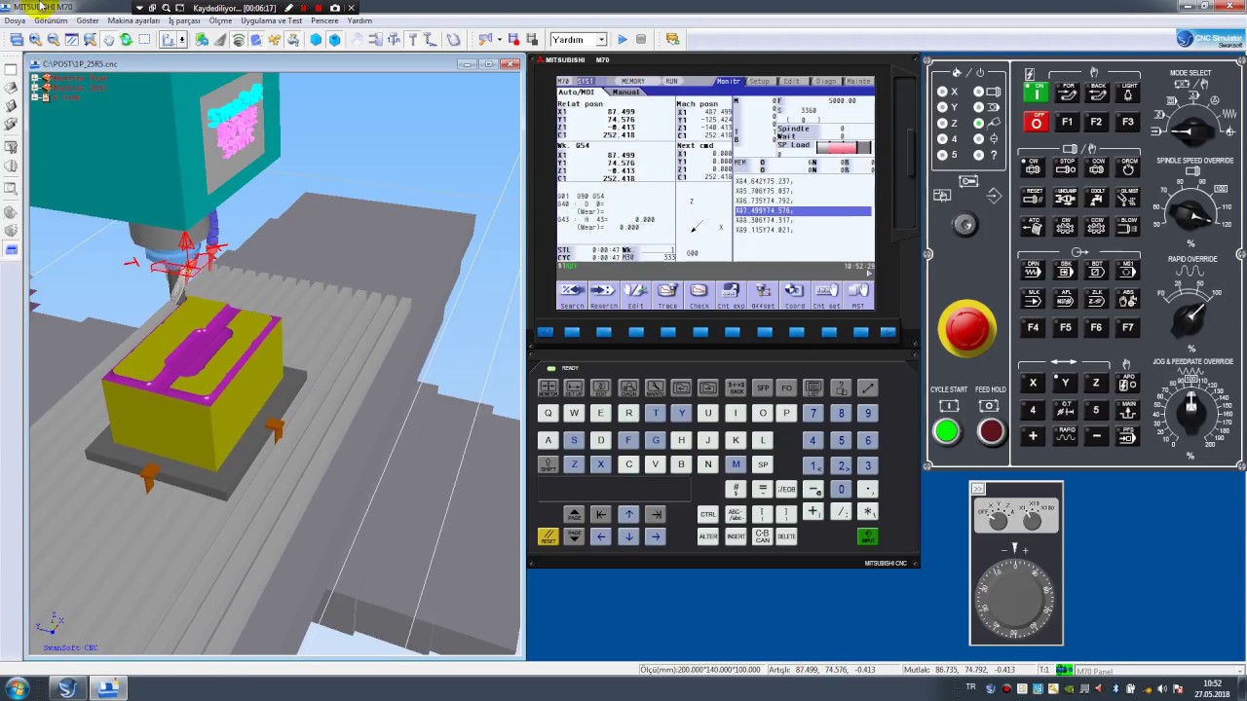
Task: Open the Uygulama ve Test menu
Action: point(272,20)
